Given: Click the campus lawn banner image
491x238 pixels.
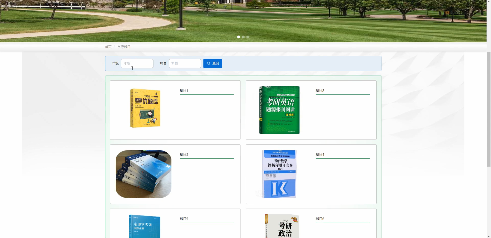Looking at the screenshot, I should point(243,20).
